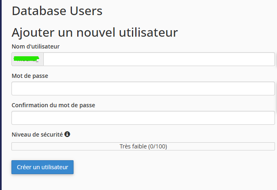Click the Très faible (0/100) strength text
This screenshot has height=190, width=277.
(143, 146)
